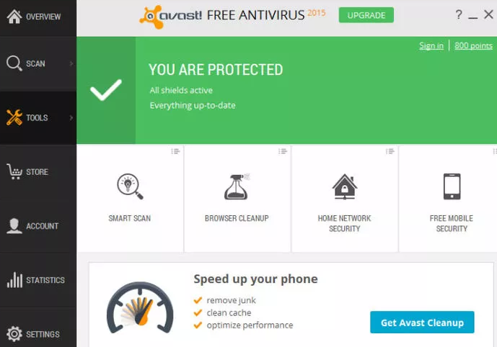Click the Account person icon
The image size is (497, 347).
tap(14, 226)
